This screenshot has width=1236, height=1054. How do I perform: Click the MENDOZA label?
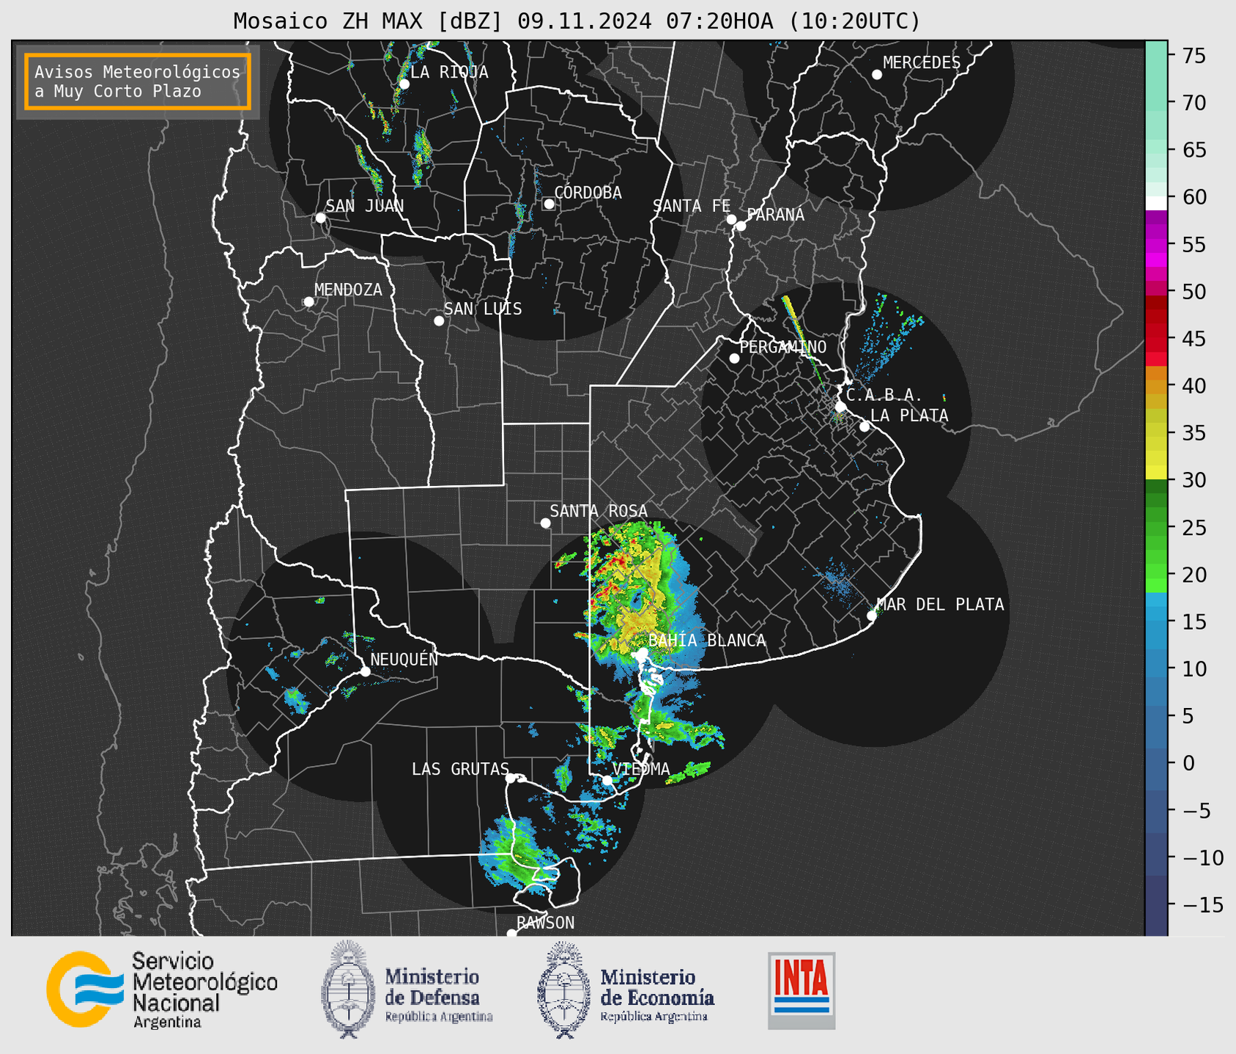pyautogui.click(x=348, y=290)
